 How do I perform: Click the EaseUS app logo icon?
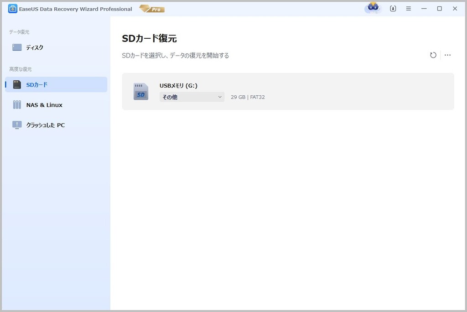(12, 9)
